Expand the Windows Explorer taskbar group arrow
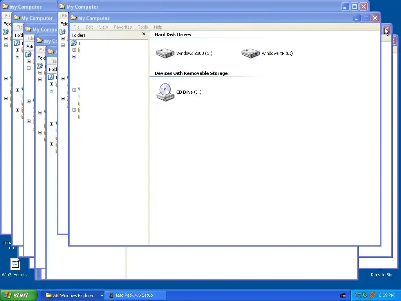This screenshot has width=401, height=301. [x=102, y=296]
